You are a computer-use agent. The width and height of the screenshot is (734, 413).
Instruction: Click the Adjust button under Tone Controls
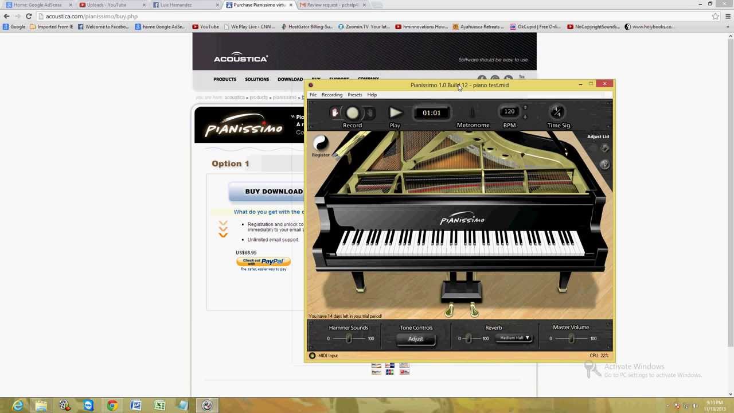[x=416, y=339]
